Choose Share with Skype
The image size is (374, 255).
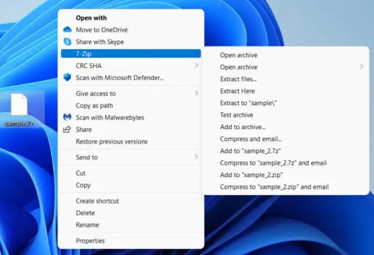(x=131, y=42)
